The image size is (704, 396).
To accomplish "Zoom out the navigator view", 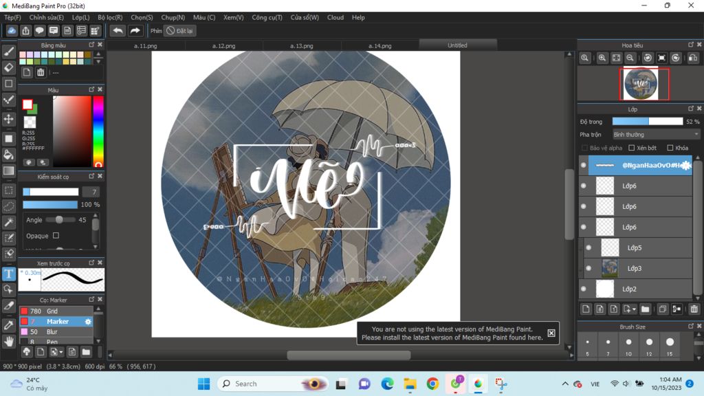I will 630,58.
